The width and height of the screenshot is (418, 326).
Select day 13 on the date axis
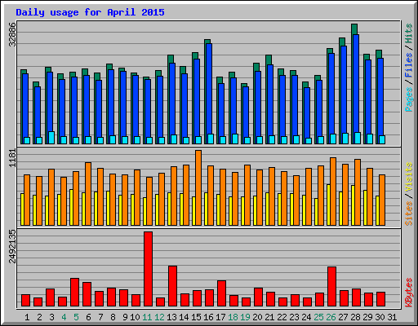click(x=171, y=317)
